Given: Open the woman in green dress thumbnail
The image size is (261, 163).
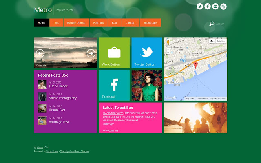Looking at the screenshot, I should click(x=147, y=85).
